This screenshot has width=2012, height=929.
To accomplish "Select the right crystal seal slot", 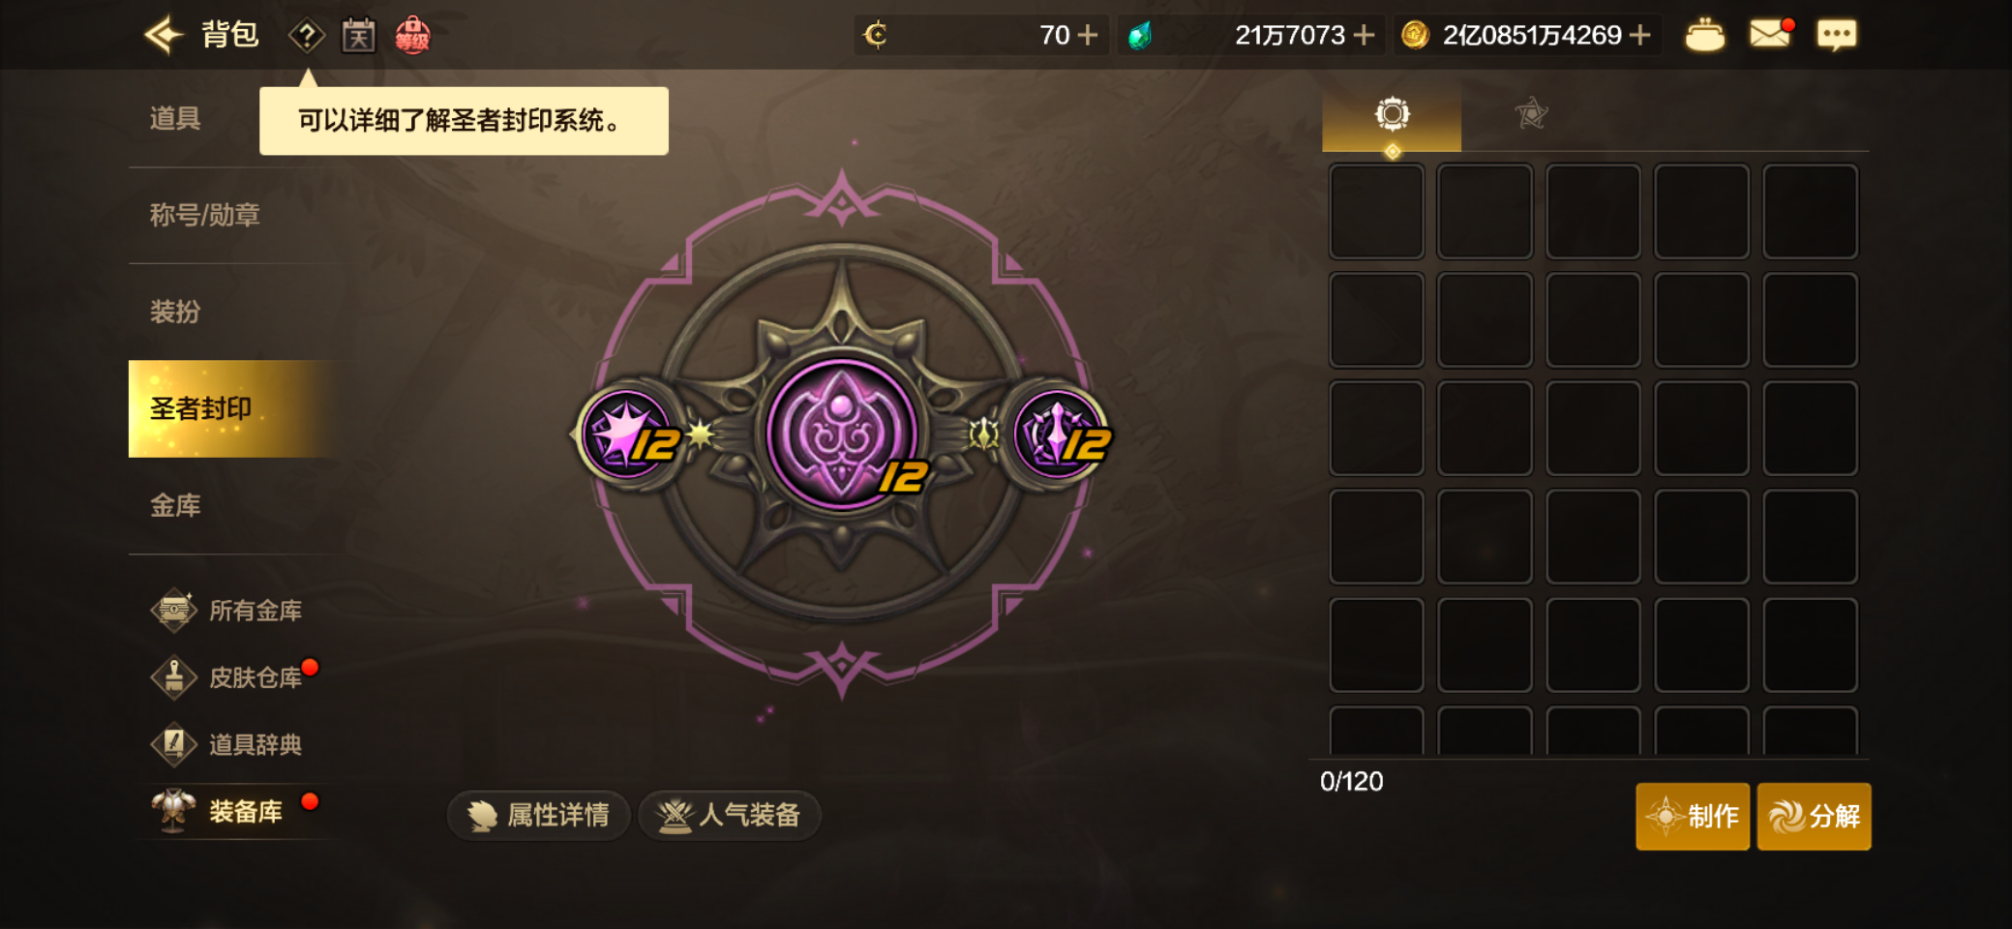I will tap(1060, 434).
